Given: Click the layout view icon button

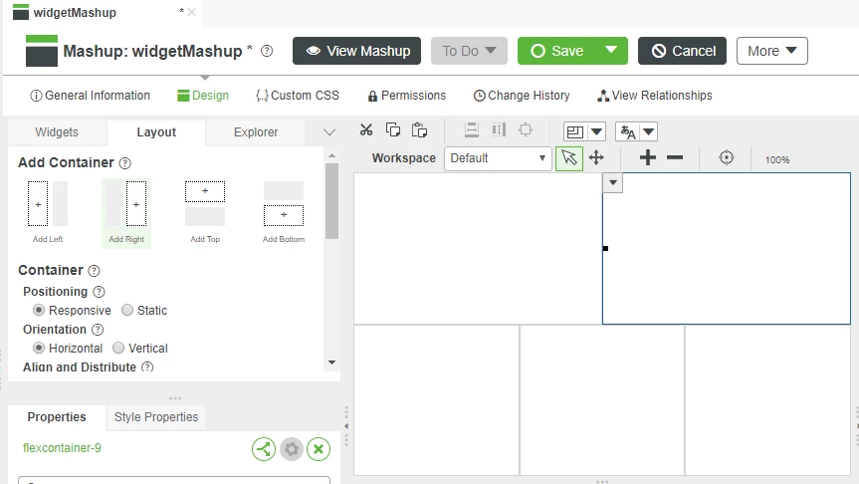Looking at the screenshot, I should click(x=575, y=132).
